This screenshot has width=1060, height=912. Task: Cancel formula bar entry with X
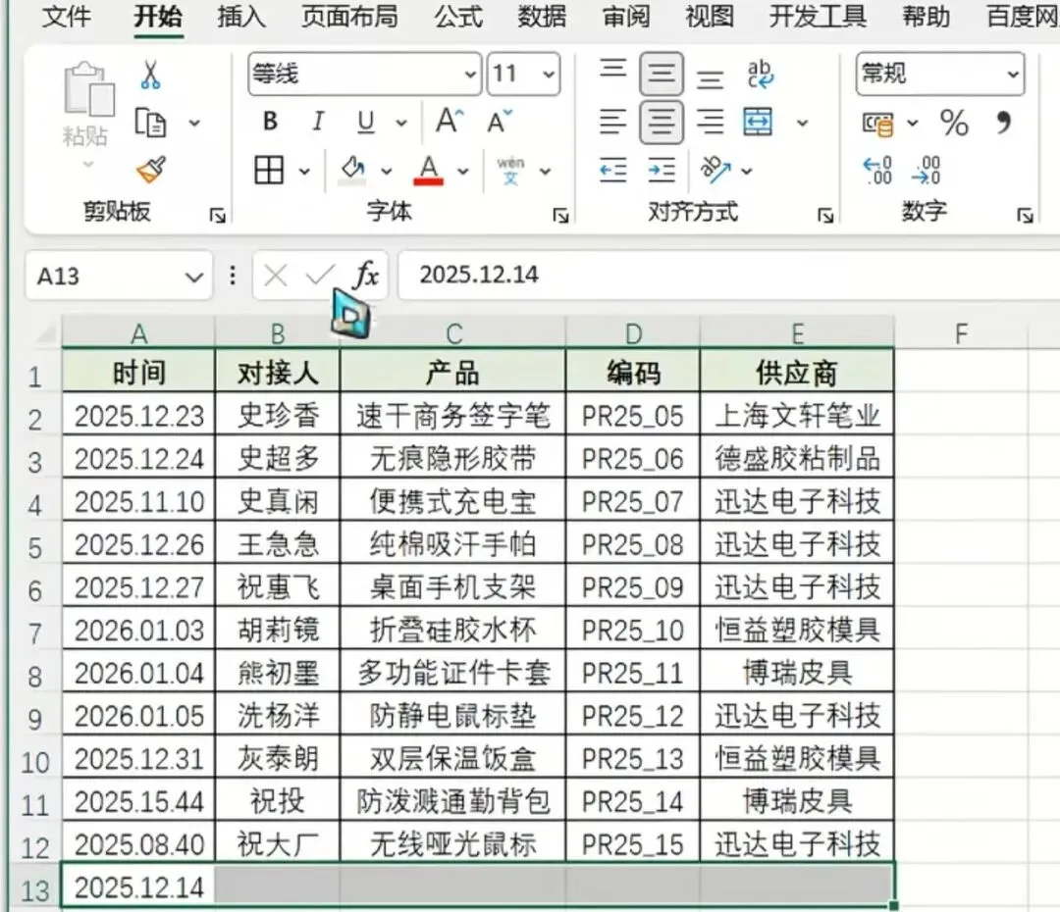tap(275, 276)
